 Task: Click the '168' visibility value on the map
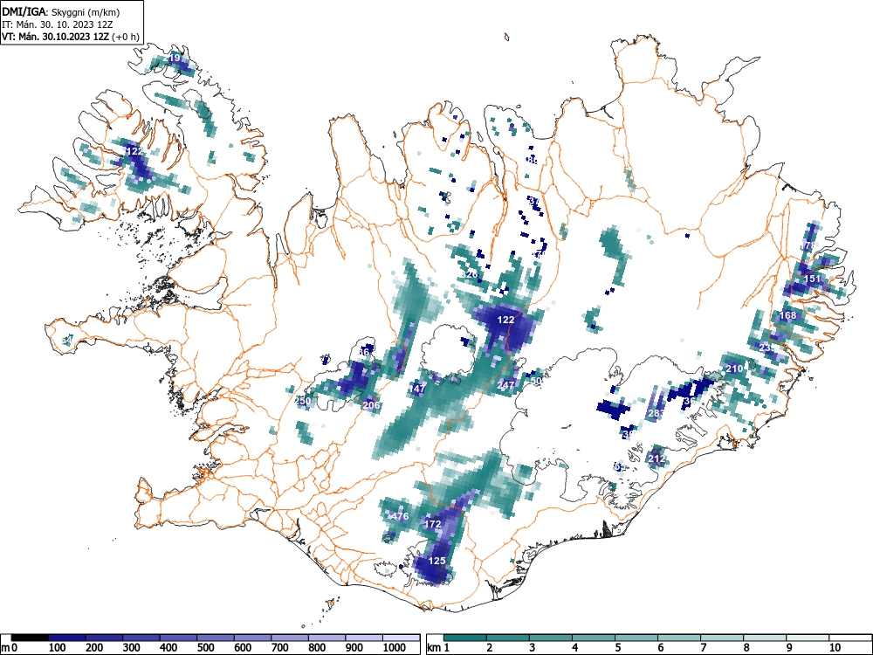point(787,315)
